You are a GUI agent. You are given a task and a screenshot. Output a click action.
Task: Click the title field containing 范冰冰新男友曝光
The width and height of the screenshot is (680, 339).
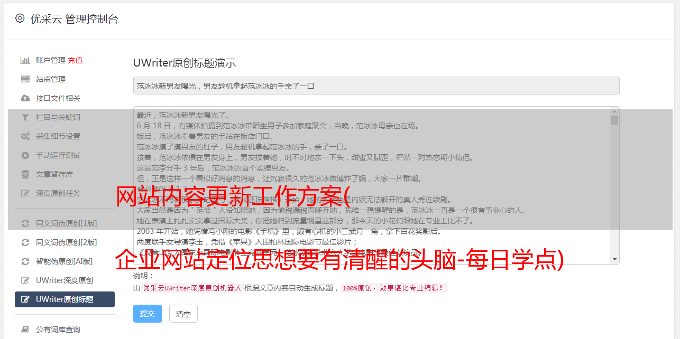coord(376,86)
